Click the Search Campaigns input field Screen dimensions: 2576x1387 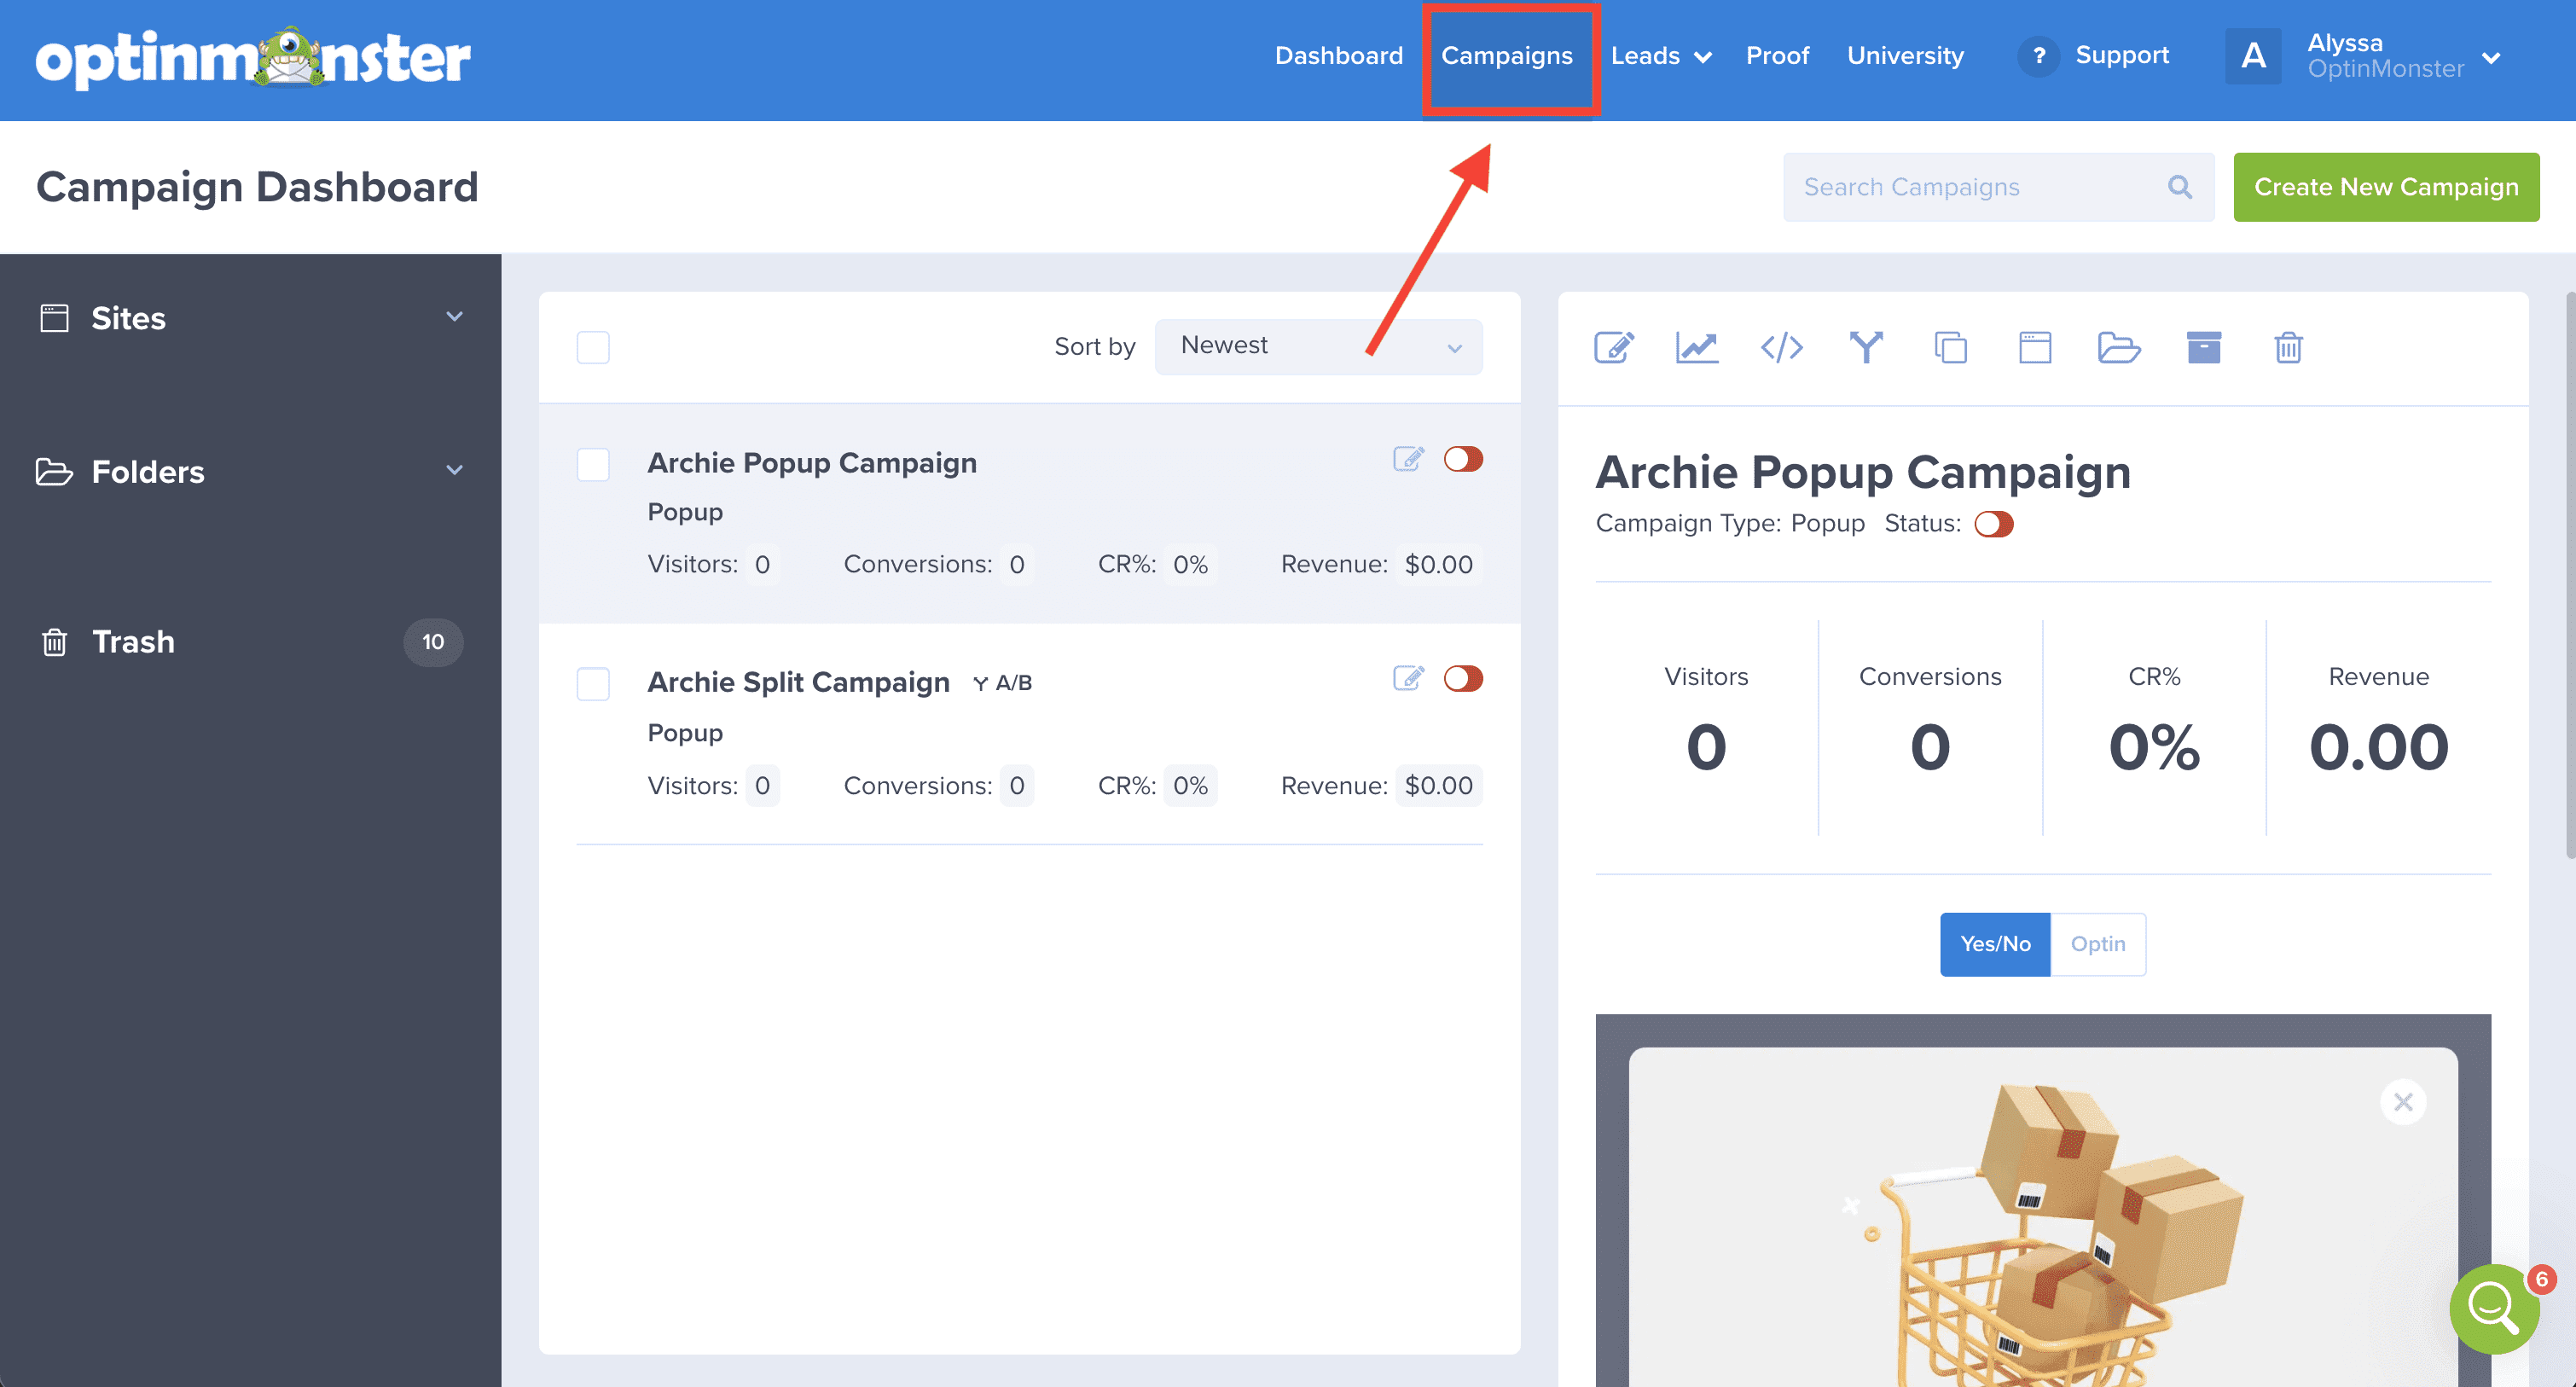click(x=1975, y=187)
